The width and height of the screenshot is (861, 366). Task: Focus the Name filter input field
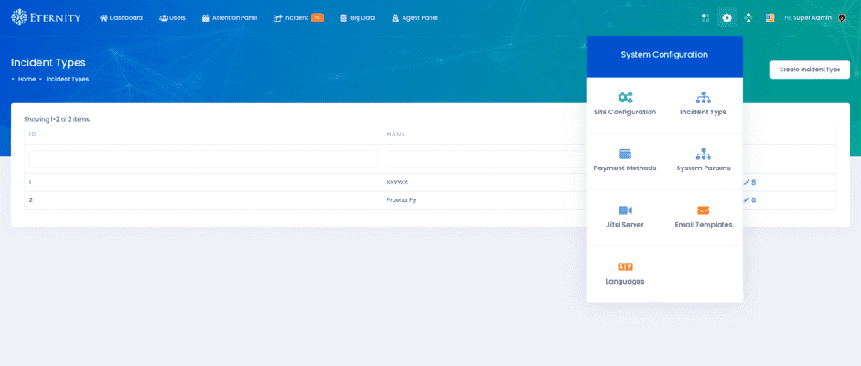point(487,159)
